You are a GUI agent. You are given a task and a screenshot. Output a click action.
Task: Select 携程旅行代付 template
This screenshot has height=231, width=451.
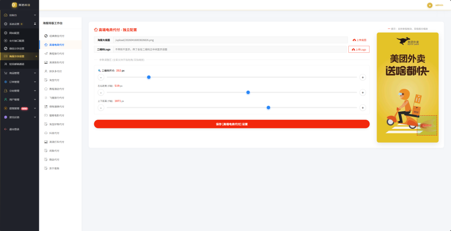(x=60, y=53)
